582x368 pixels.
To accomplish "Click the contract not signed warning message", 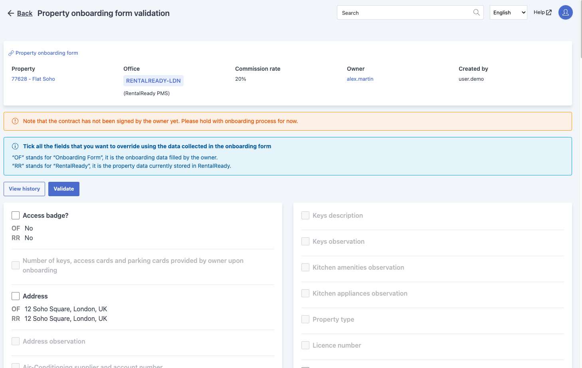I will [x=160, y=121].
